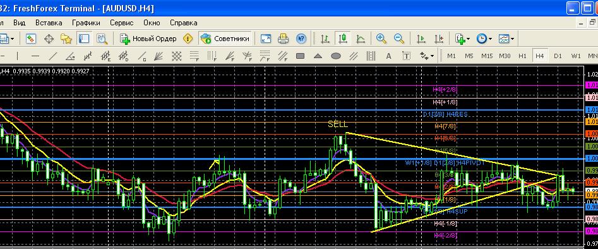This screenshot has width=598, height=249.
Task: Click the yellow diamond alert icon
Action: click(x=188, y=39)
